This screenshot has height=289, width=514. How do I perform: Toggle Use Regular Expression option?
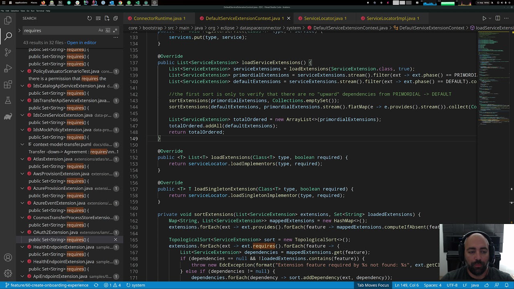pyautogui.click(x=115, y=31)
